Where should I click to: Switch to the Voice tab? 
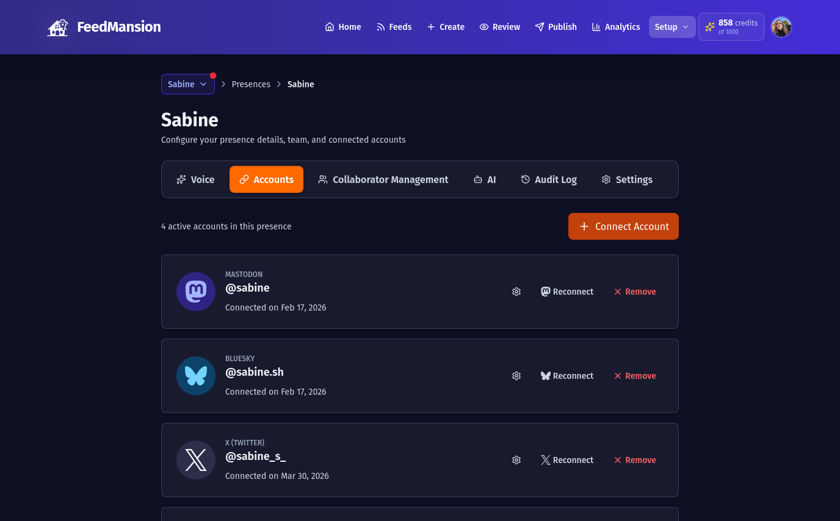click(195, 179)
